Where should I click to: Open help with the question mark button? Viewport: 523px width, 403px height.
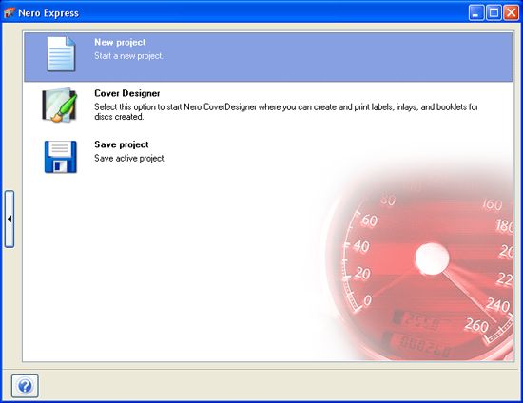coord(25,386)
